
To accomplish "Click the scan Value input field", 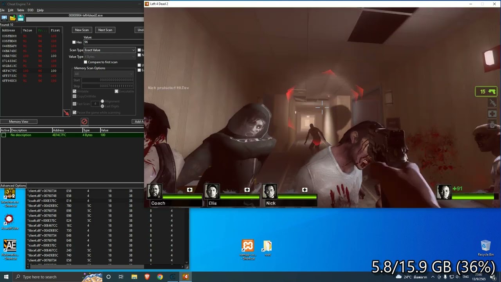I will point(114,42).
